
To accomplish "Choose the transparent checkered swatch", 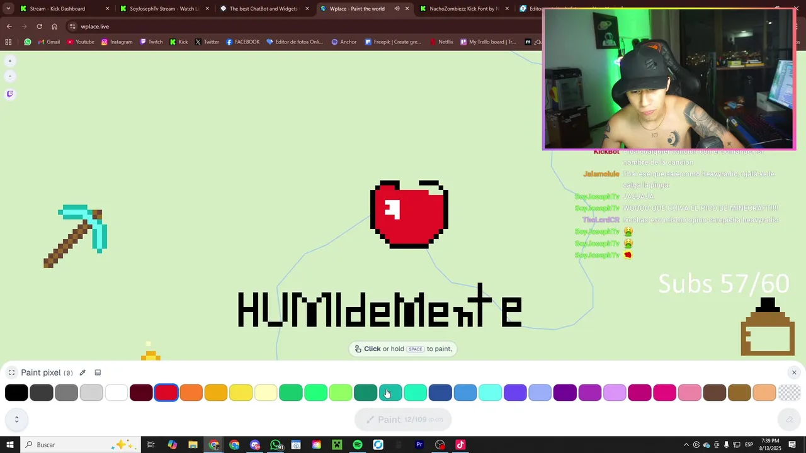I will pos(789,393).
